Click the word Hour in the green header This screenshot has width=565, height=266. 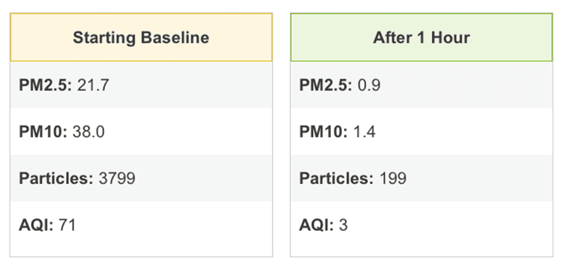click(449, 37)
